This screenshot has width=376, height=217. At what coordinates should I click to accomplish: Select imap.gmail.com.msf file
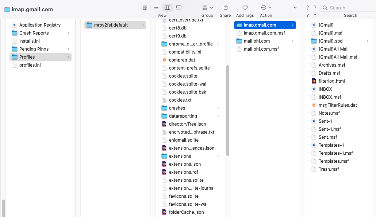[265, 33]
